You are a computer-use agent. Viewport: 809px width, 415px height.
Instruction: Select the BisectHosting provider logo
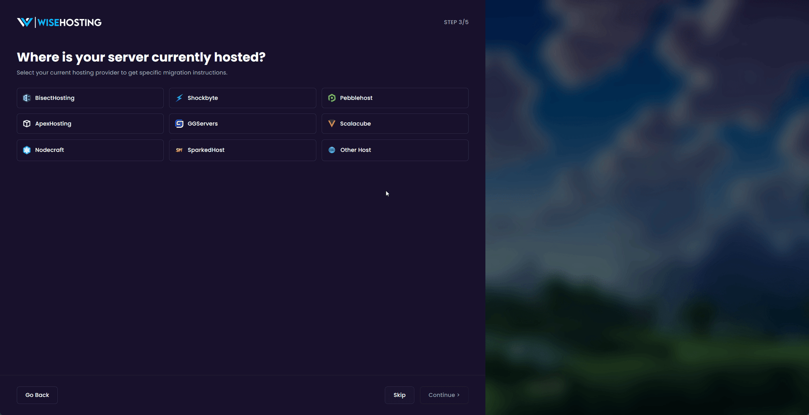click(26, 98)
